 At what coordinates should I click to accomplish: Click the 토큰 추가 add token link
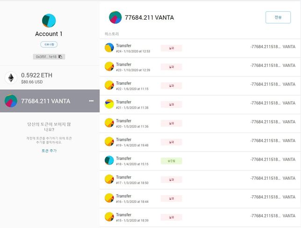49,151
